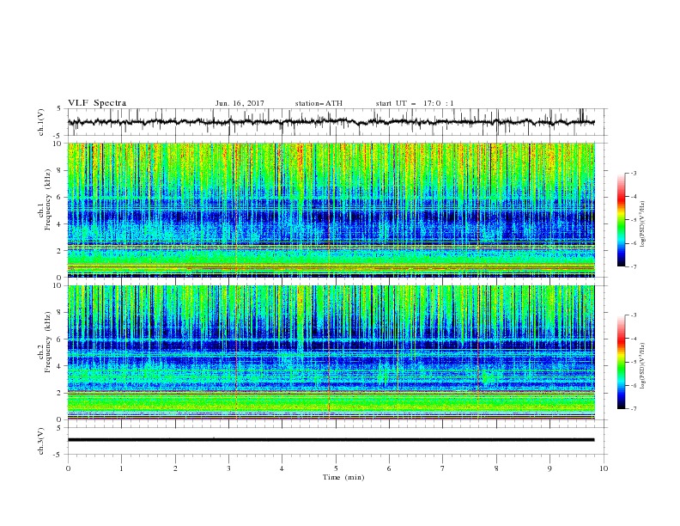680x526 pixels.
Task: Click time-axis tick label "9"
Action: (x=549, y=468)
